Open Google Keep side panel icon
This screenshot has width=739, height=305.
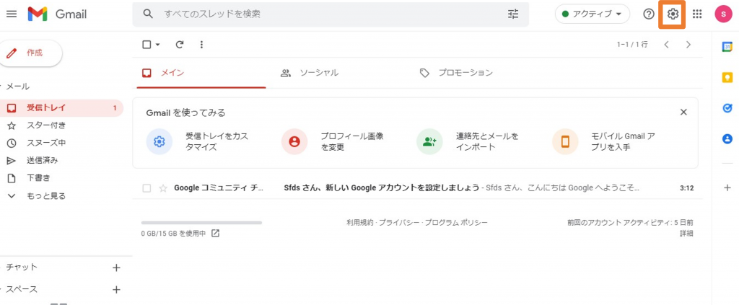(727, 78)
